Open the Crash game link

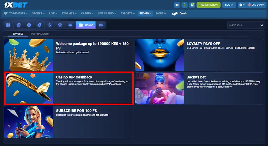pos(180,13)
